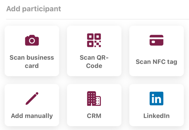Screen dimensions: 189x130
Task: Select the QR code icon
Action: tap(94, 40)
